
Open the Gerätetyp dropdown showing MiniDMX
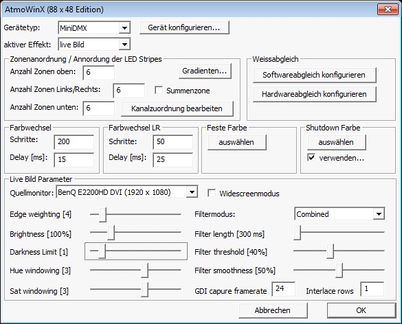pyautogui.click(x=94, y=27)
